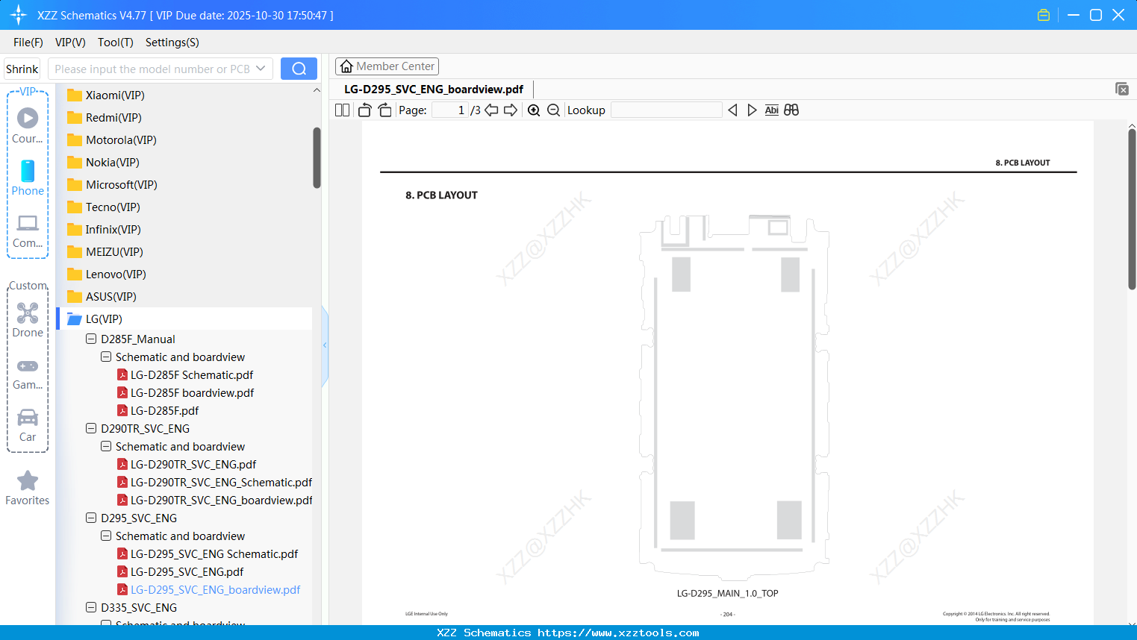Click the tree scroll-up arrow
Viewport: 1137px width, 640px height.
coord(317,90)
